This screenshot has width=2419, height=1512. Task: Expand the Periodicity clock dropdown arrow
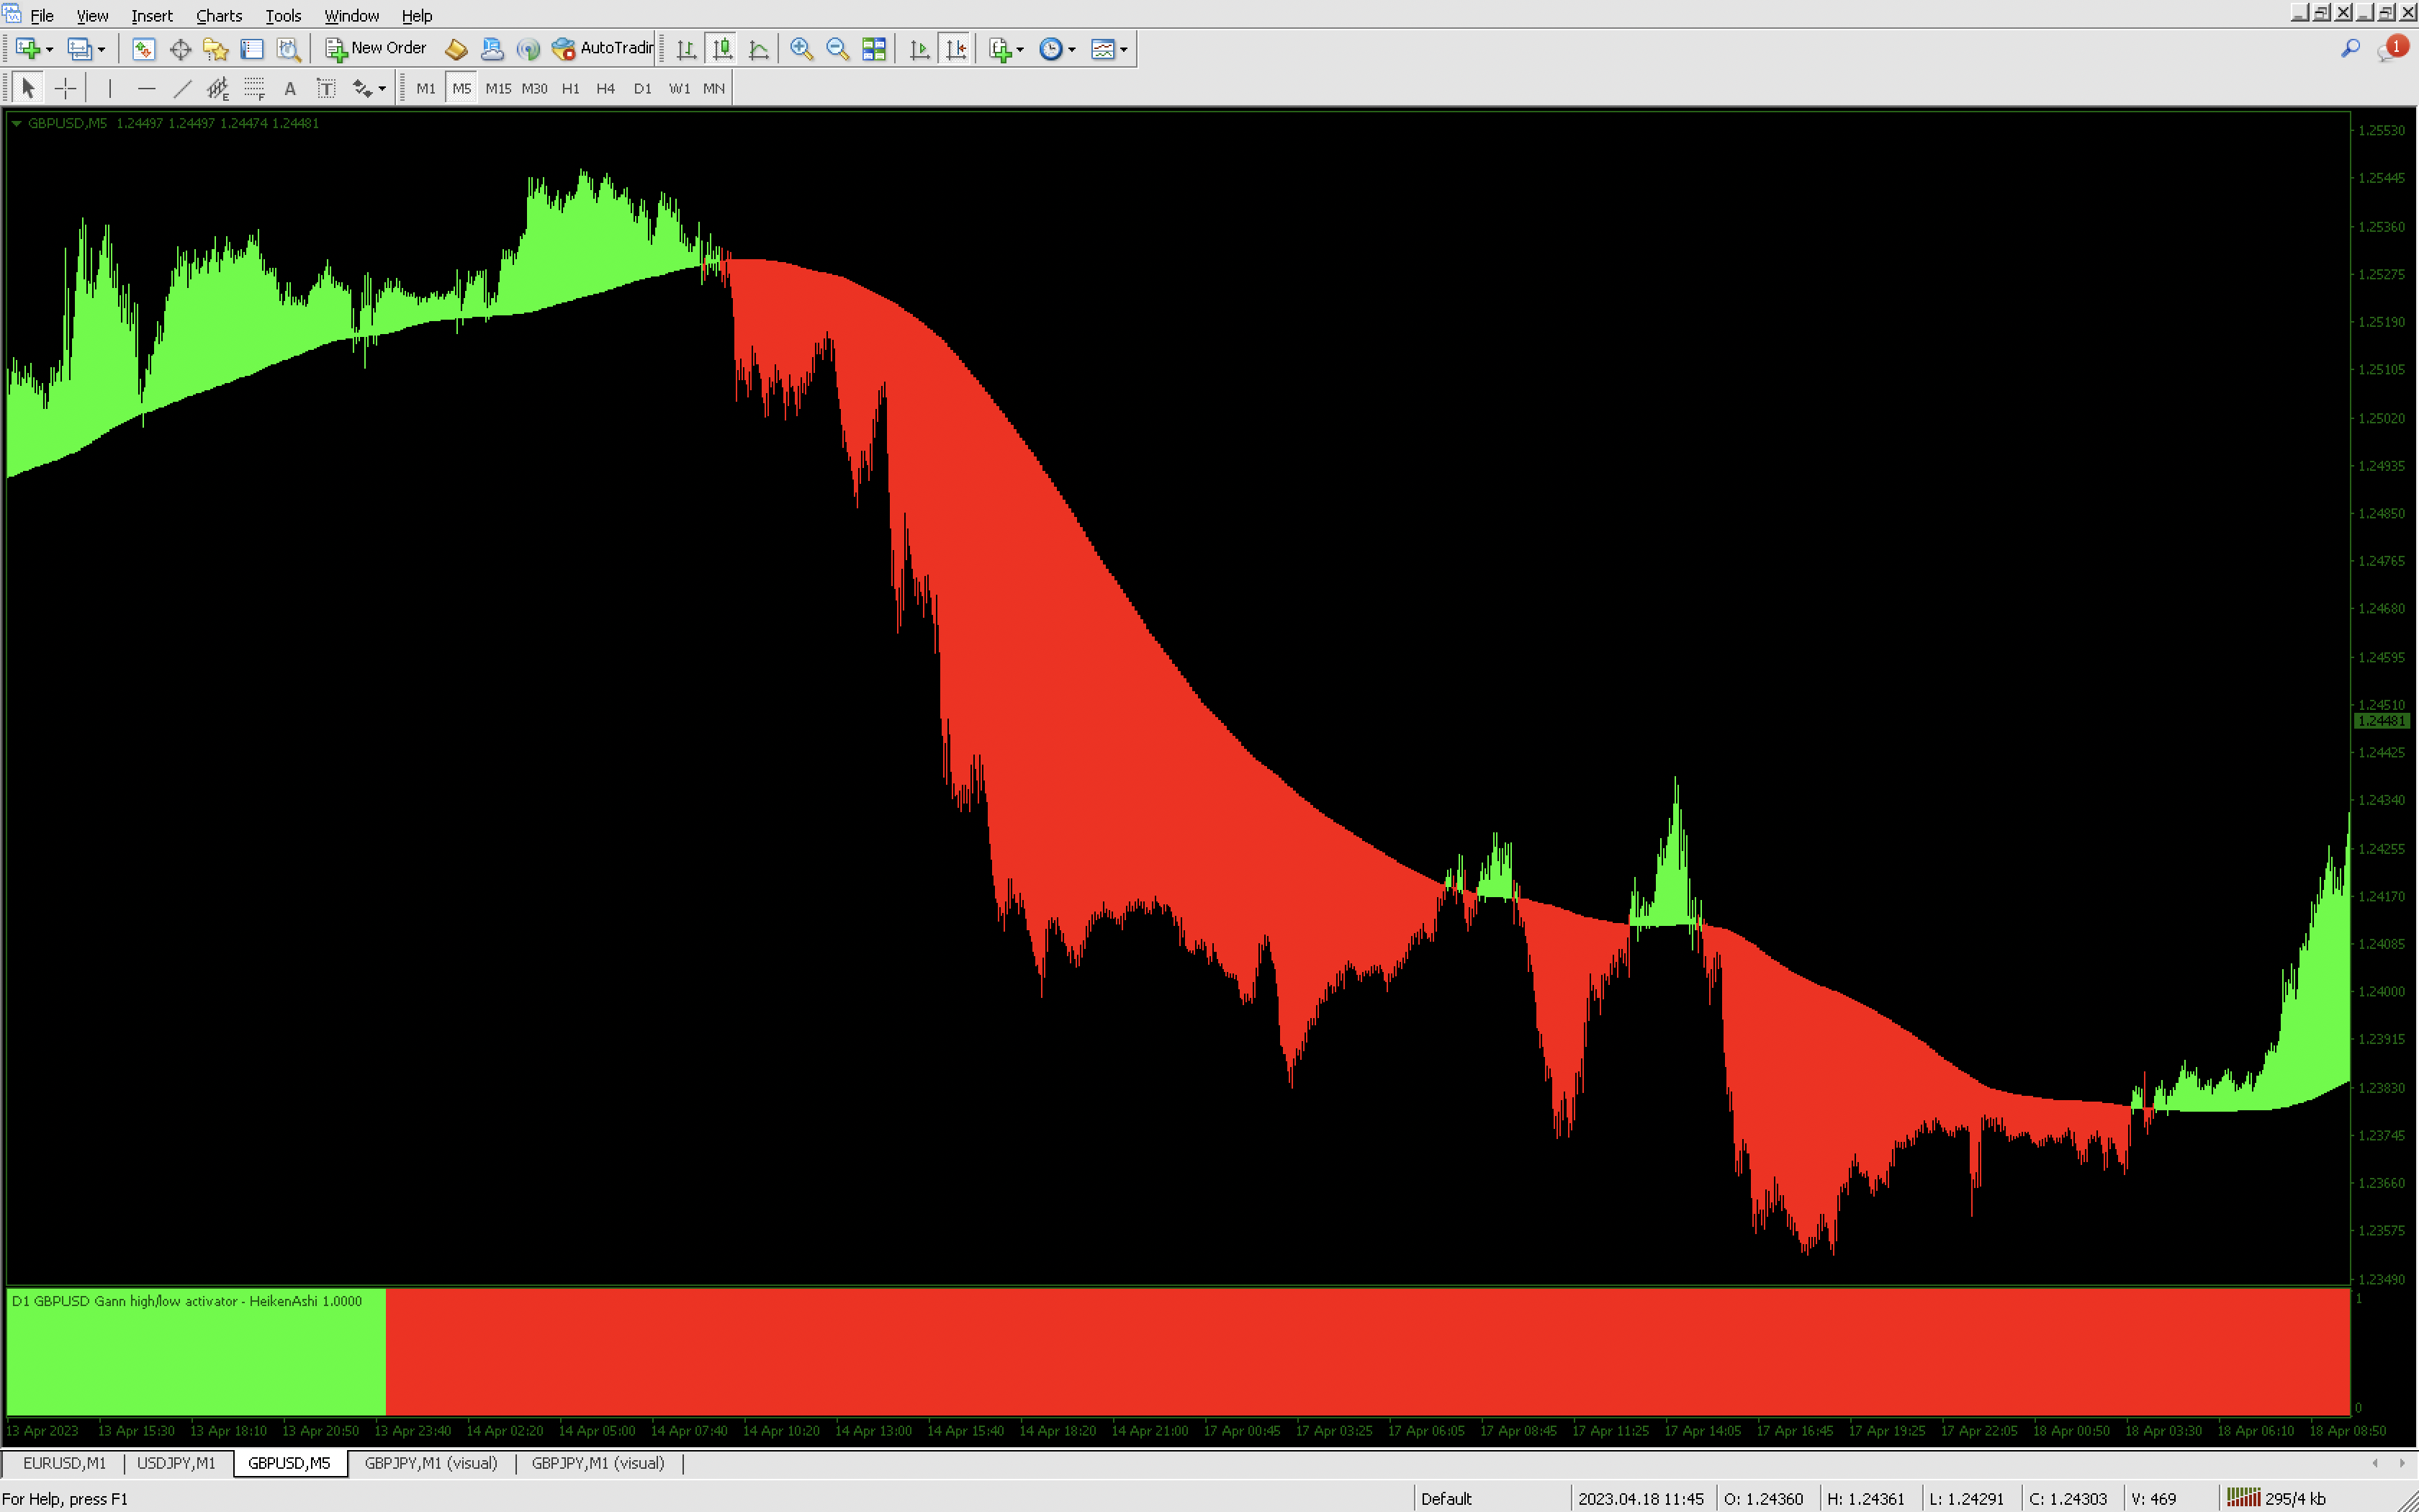1071,49
